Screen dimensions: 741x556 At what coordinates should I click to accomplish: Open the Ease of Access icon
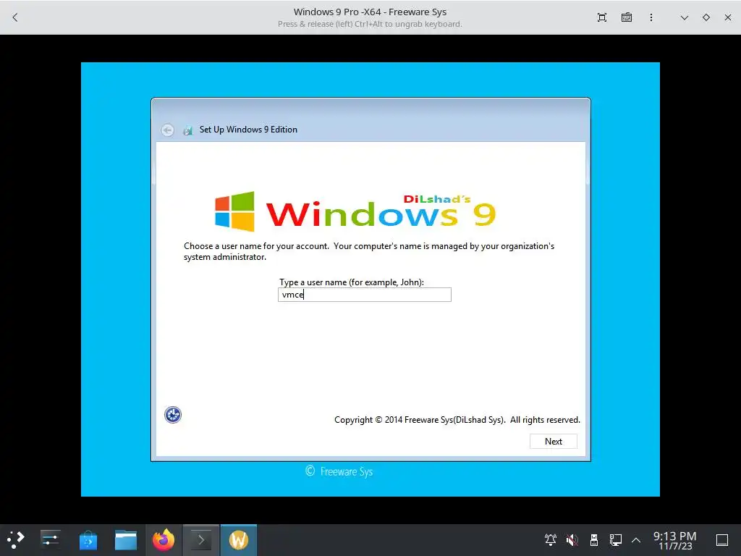(173, 415)
